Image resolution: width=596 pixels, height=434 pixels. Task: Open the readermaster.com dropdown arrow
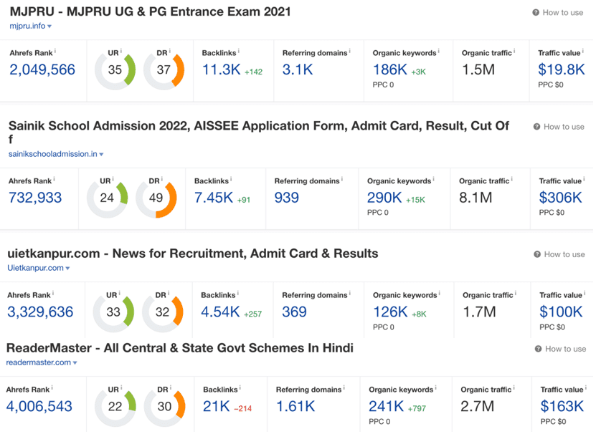tap(75, 363)
